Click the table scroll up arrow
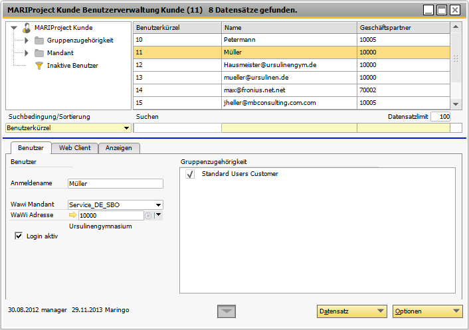 point(456,27)
